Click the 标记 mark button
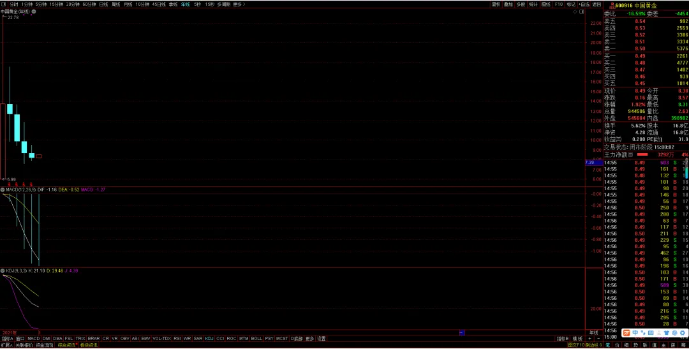 [x=571, y=4]
